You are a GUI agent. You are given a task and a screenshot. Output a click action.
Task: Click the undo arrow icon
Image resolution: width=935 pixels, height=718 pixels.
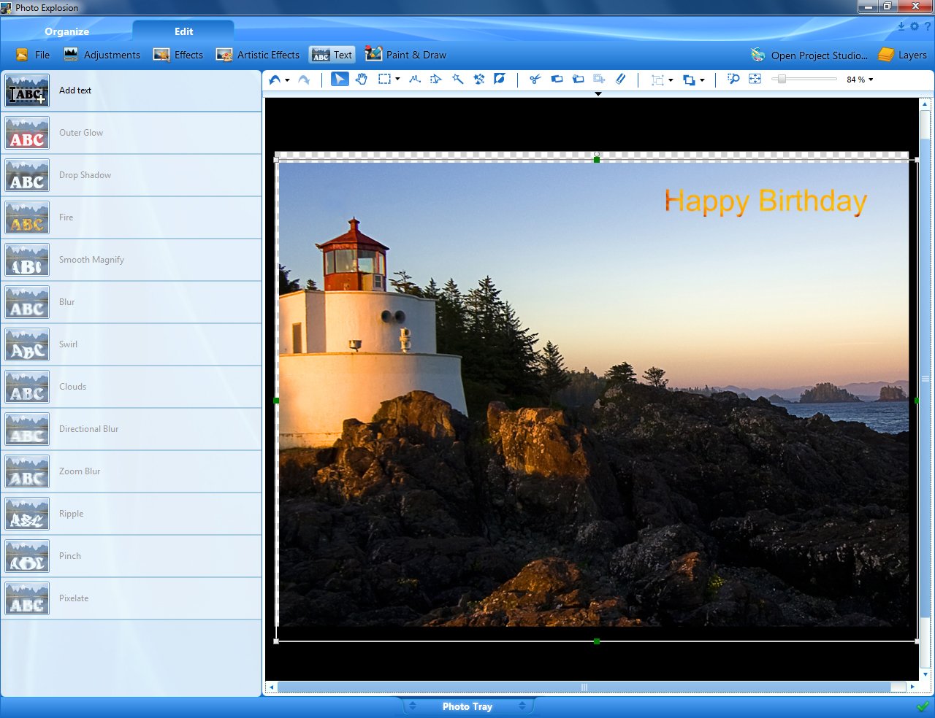[275, 80]
